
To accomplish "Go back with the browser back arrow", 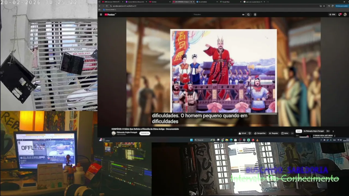I will (100, 6).
